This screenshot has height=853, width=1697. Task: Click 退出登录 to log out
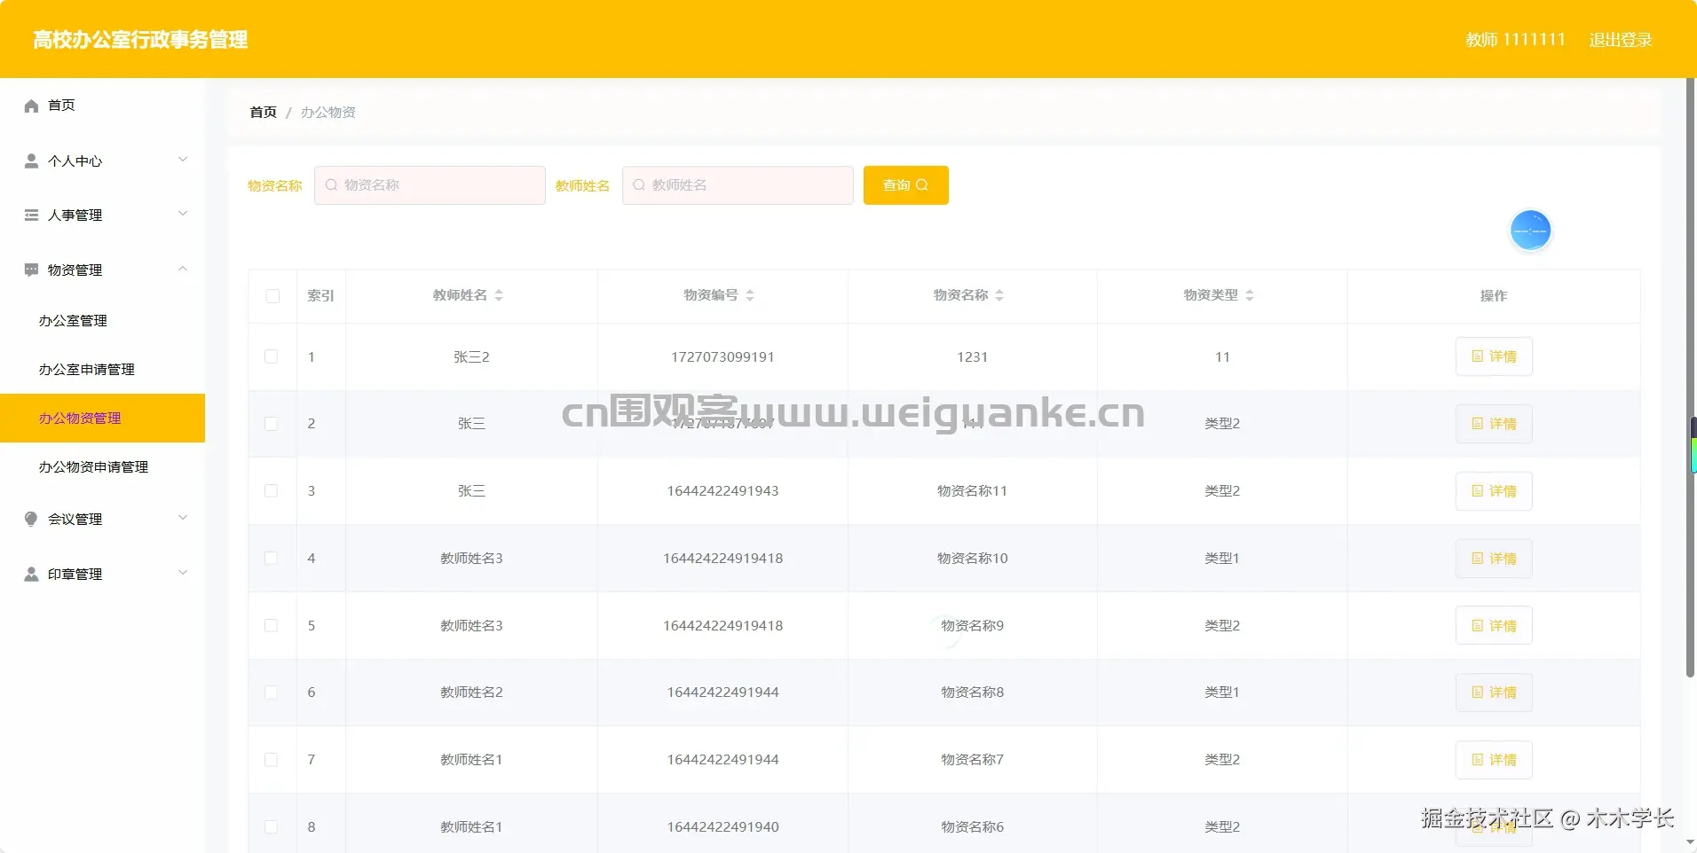click(1620, 40)
